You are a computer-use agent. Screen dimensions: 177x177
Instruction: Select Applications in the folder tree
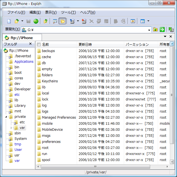pyautogui.click(x=24, y=62)
